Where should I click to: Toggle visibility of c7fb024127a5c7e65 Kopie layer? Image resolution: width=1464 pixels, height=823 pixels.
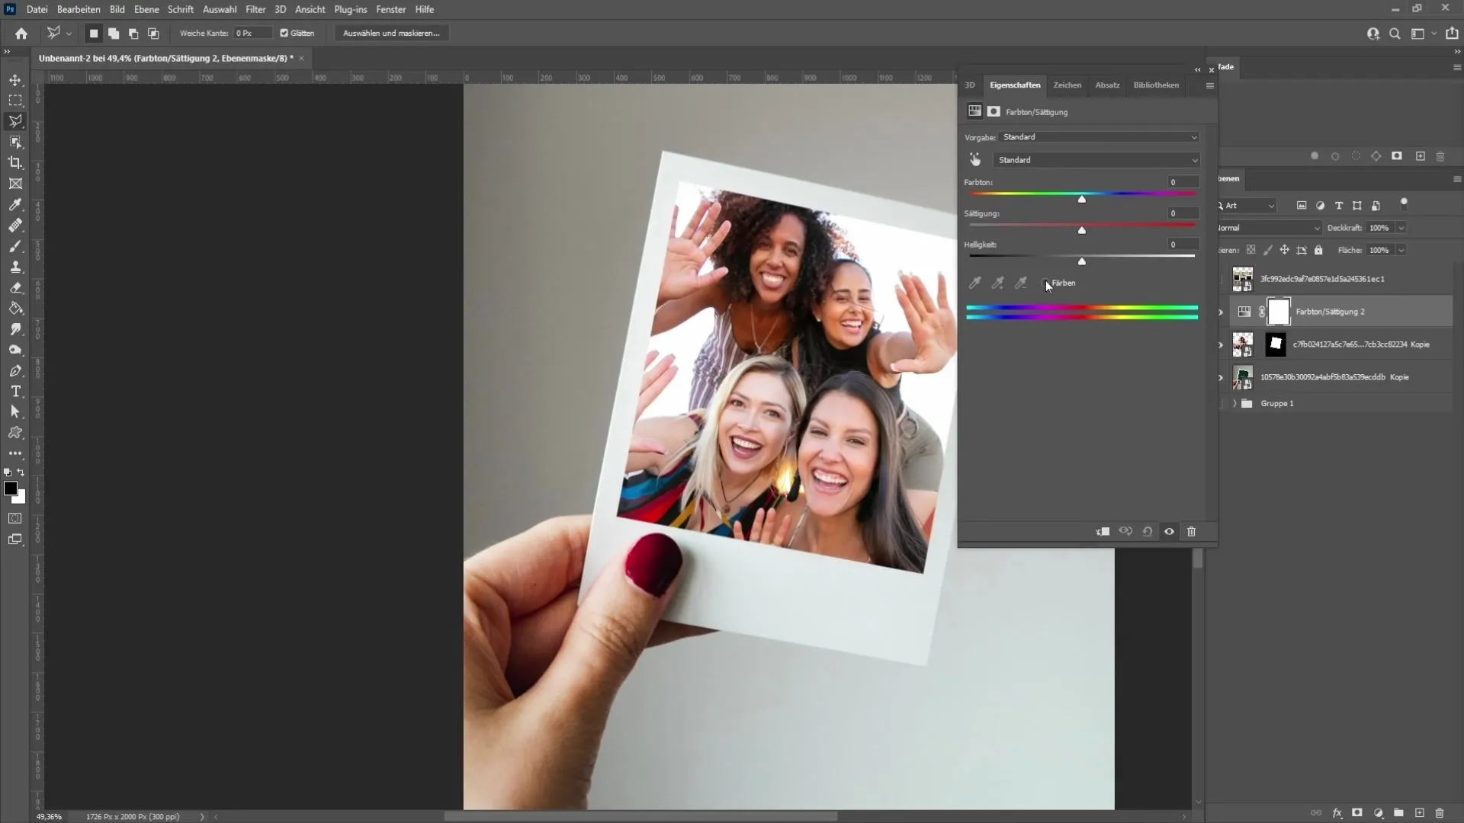(1221, 344)
